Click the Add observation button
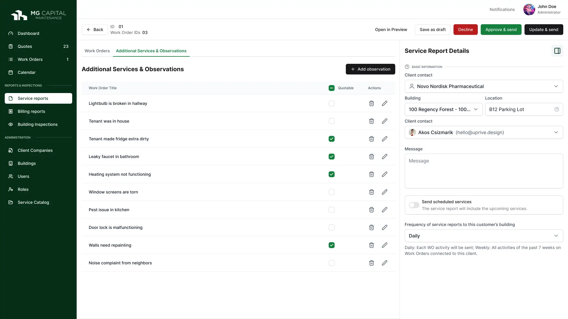568x319 pixels. (370, 69)
